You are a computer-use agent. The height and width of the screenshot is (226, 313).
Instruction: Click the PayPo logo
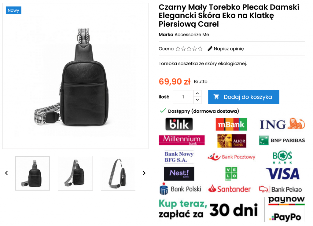(285, 217)
